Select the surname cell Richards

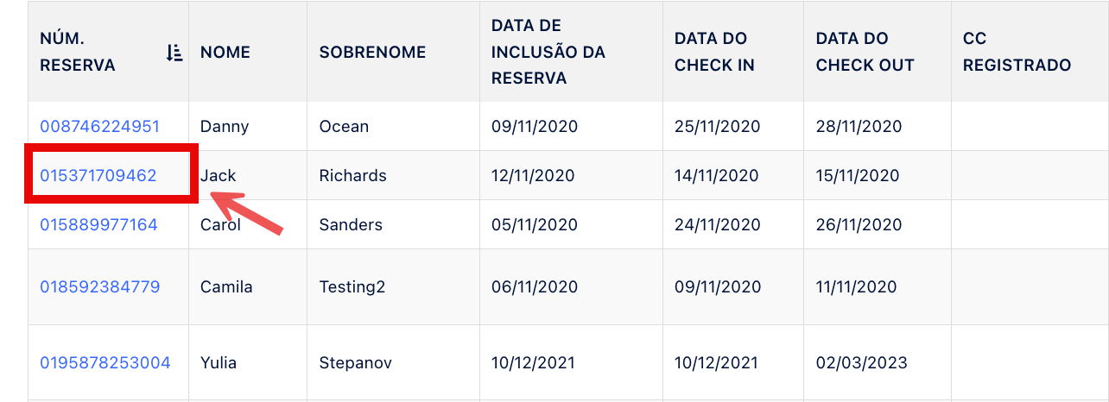coord(352,176)
